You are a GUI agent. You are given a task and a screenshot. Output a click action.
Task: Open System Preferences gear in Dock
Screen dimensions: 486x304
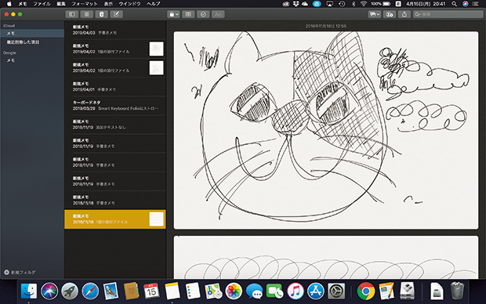click(336, 291)
